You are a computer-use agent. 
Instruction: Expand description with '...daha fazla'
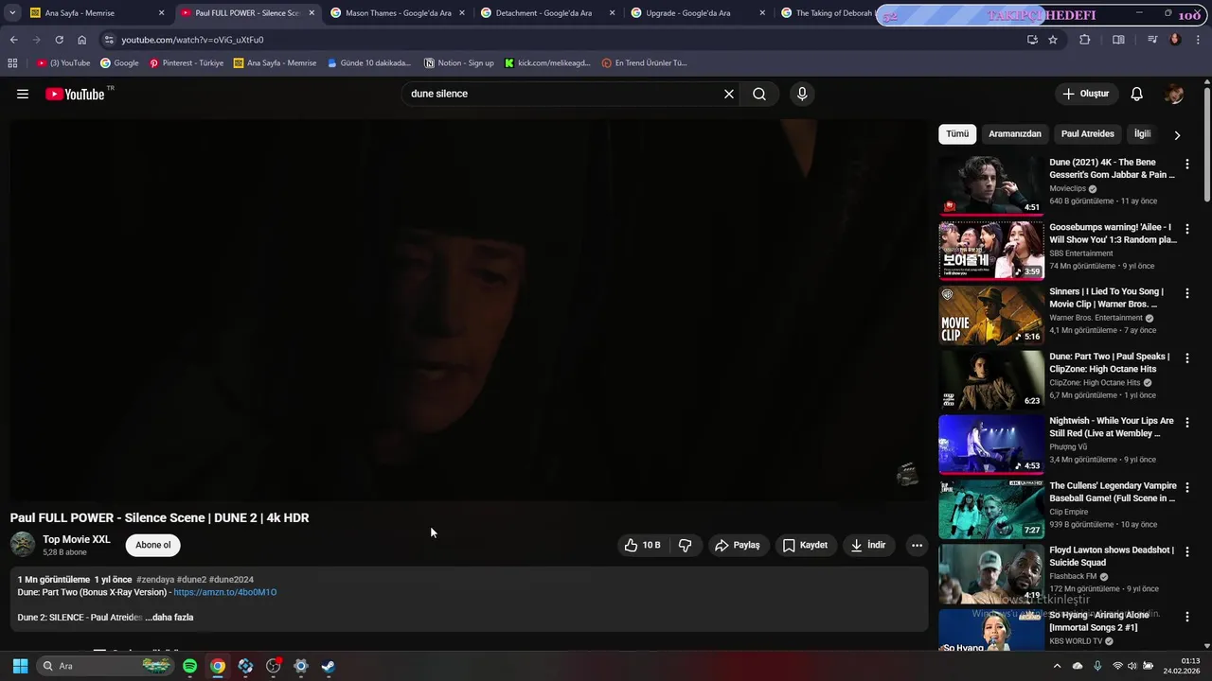coord(169,618)
